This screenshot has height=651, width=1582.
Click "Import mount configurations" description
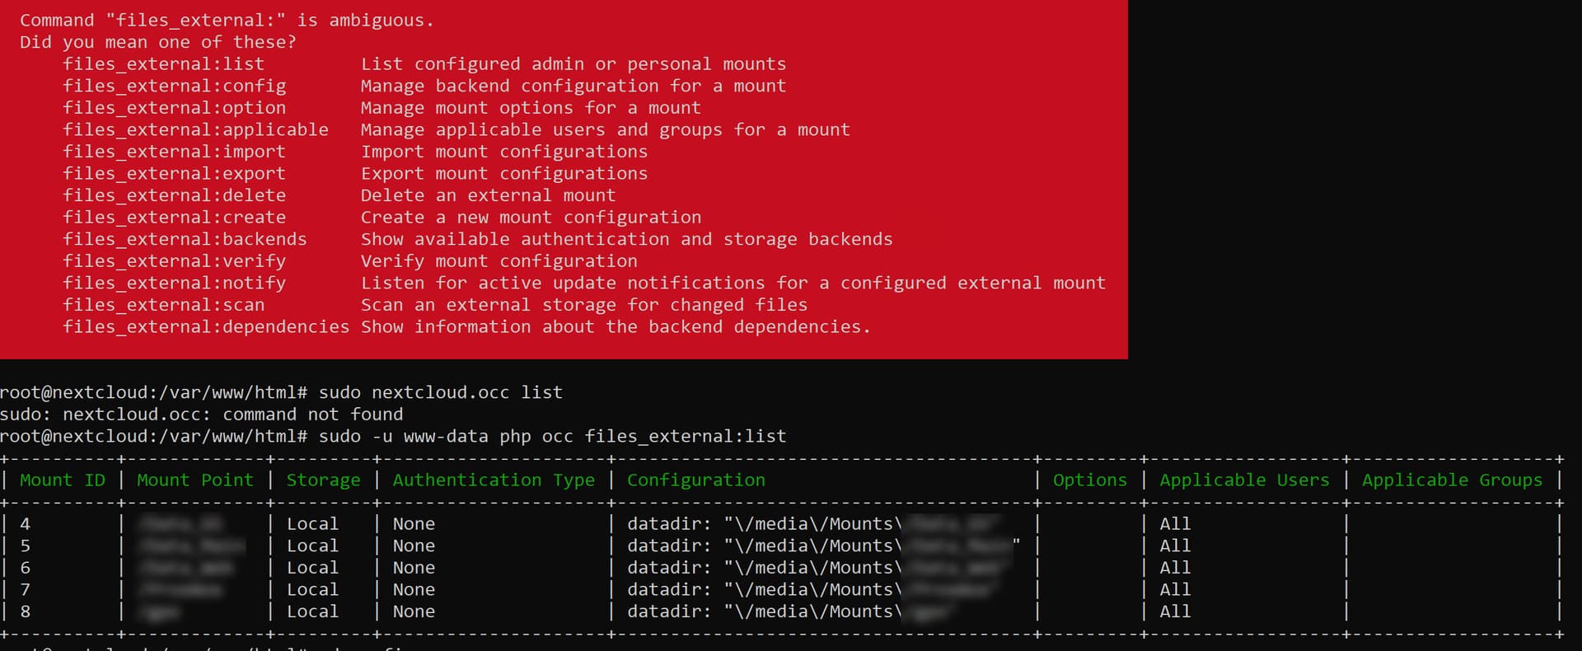(504, 152)
